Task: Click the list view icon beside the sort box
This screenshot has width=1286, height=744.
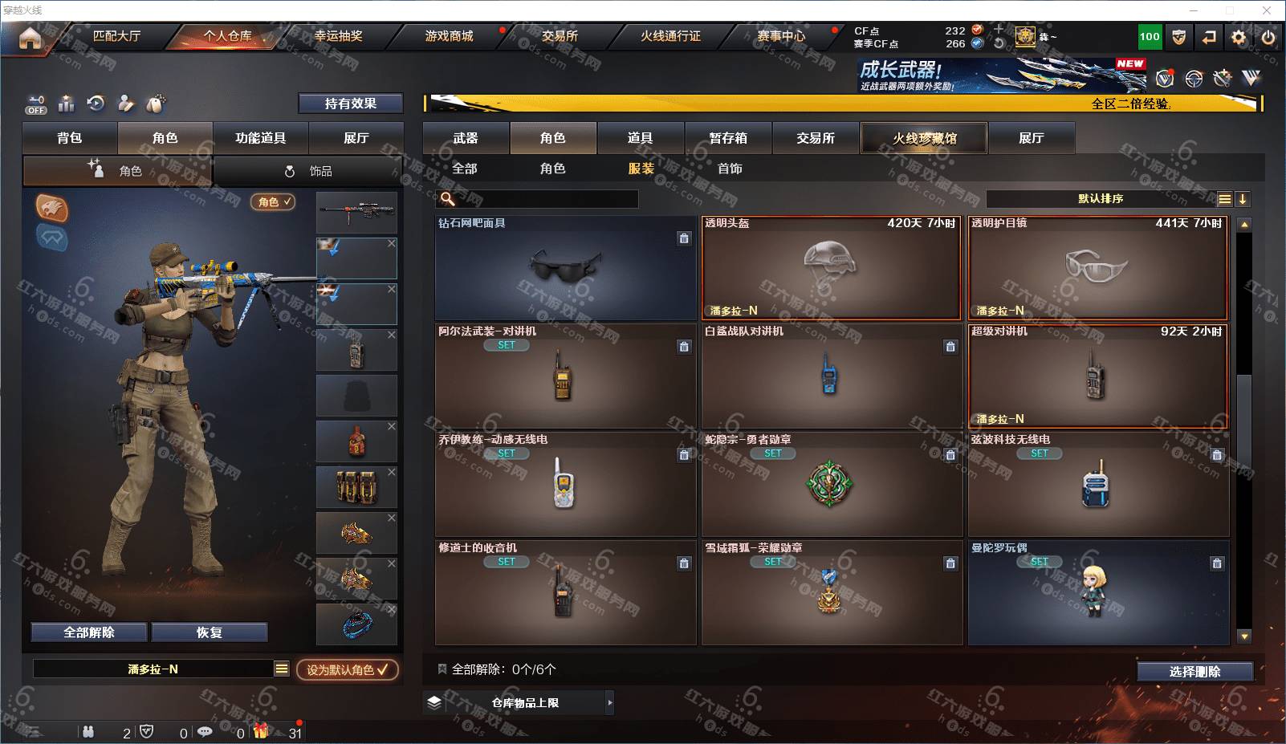Action: (x=1224, y=199)
